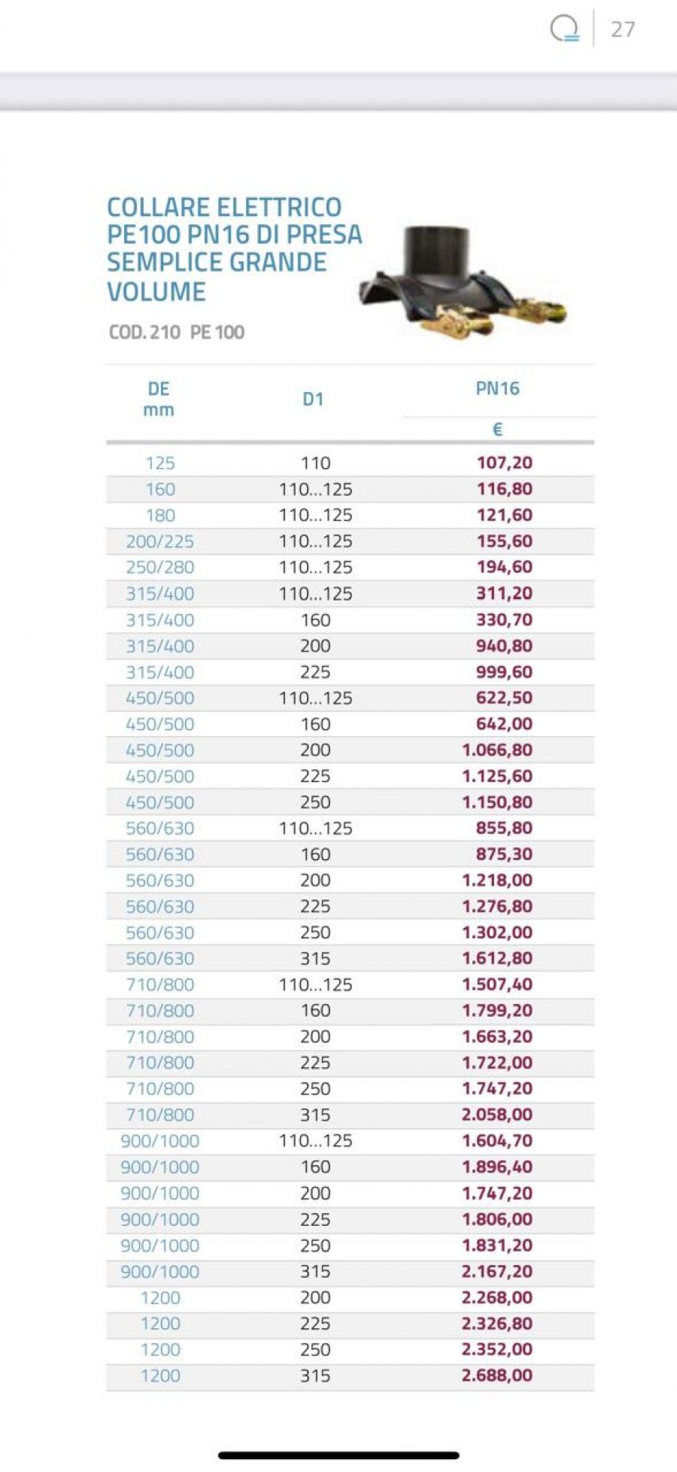Select the price 1.150,80
677x1472 pixels.
(497, 802)
